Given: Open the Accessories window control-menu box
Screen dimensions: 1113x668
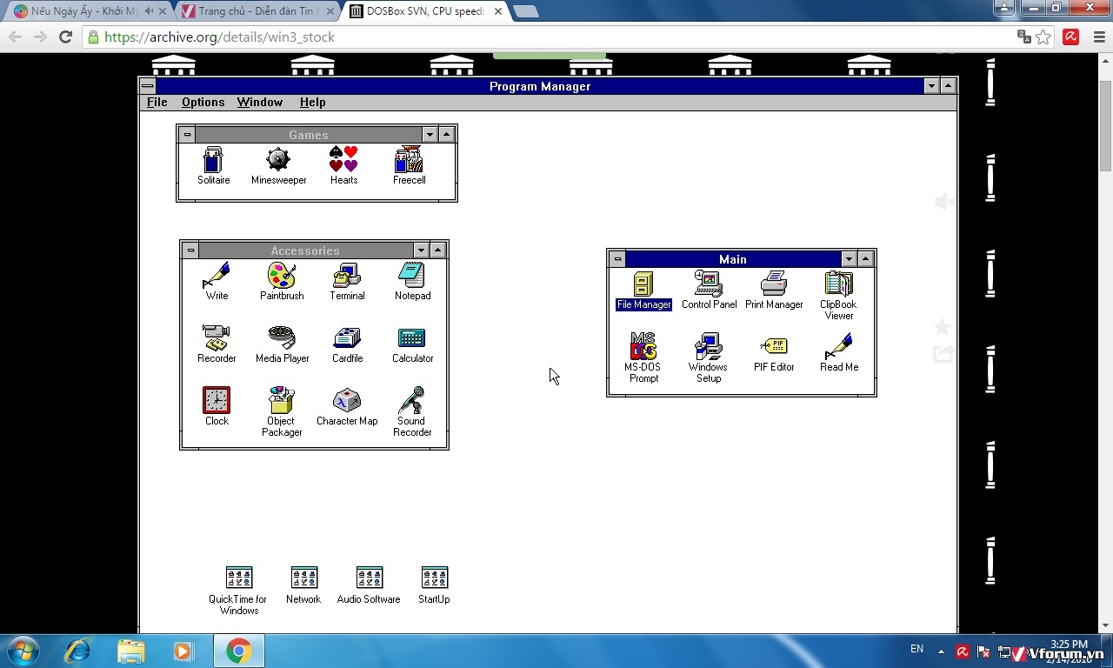Looking at the screenshot, I should pos(190,250).
